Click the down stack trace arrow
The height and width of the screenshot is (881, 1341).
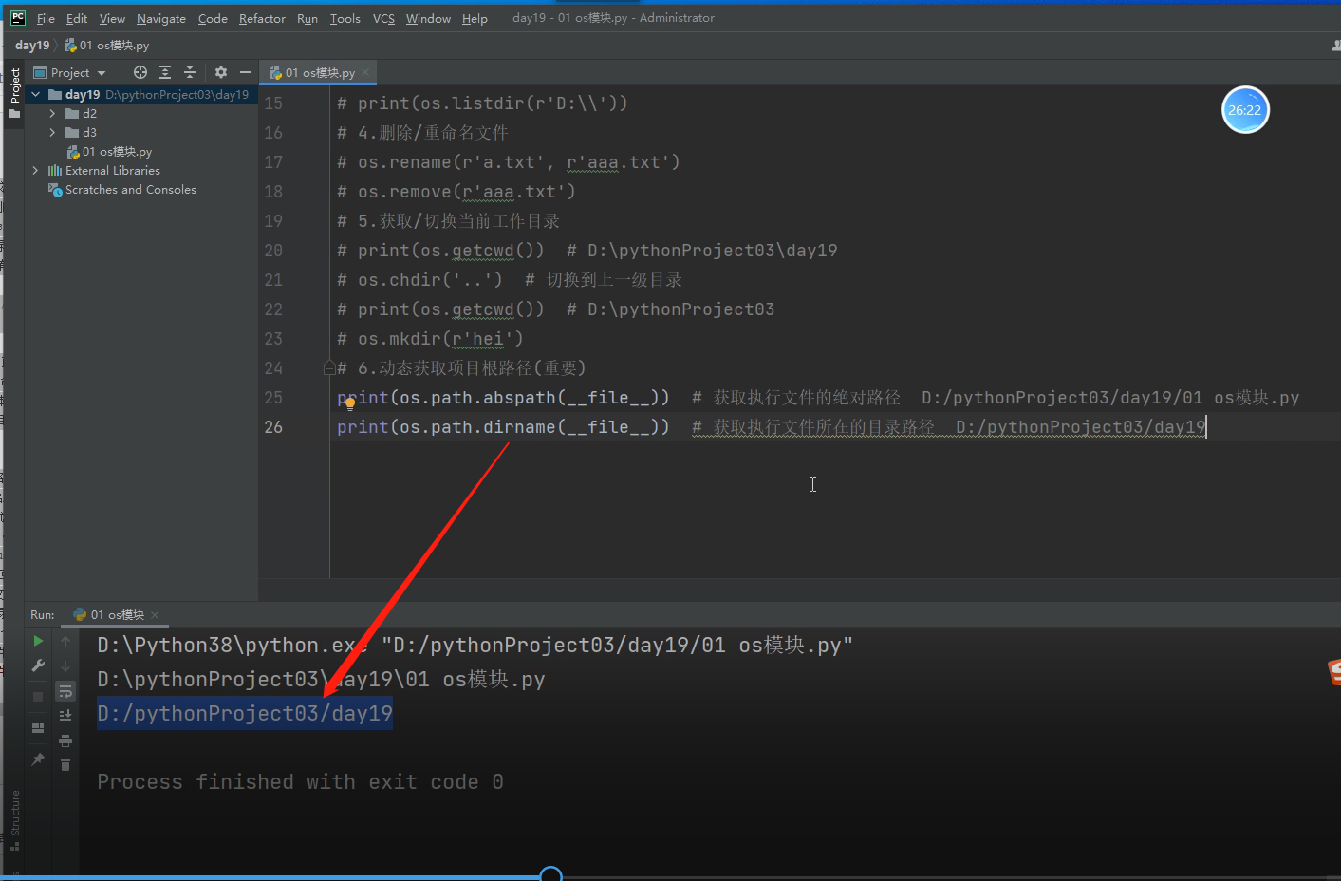(65, 666)
